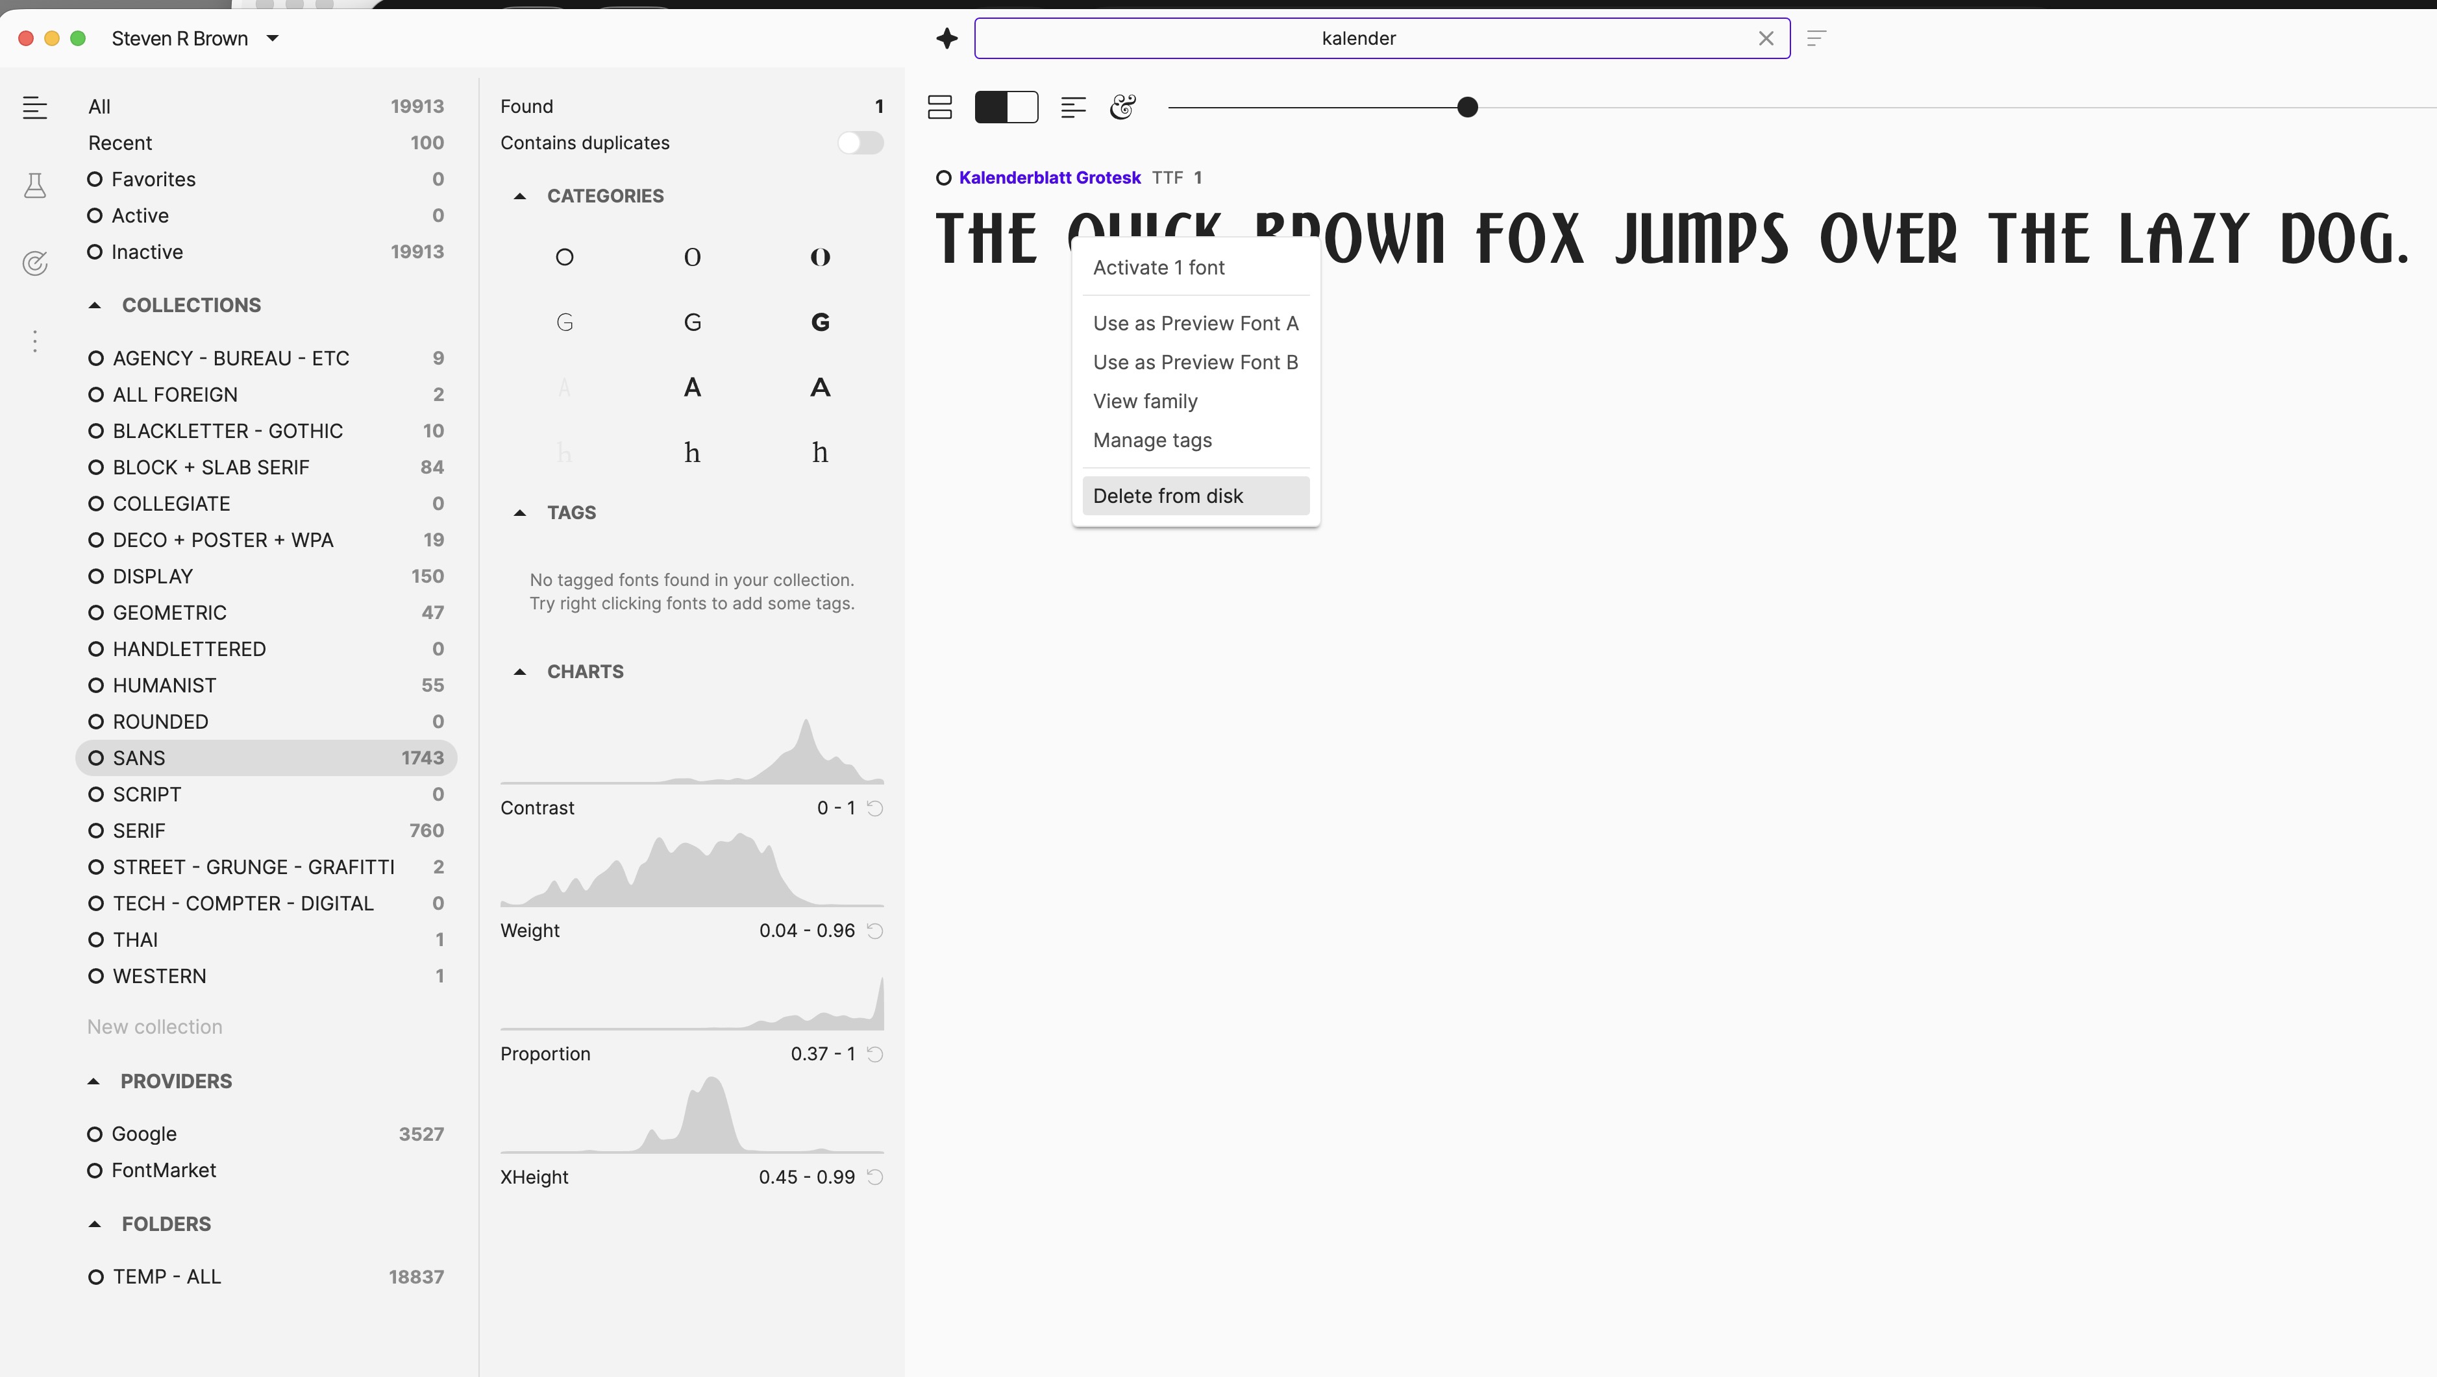Open the Kalenderblatt Grotesk font name link
Viewport: 2437px width, 1377px height.
1049,178
